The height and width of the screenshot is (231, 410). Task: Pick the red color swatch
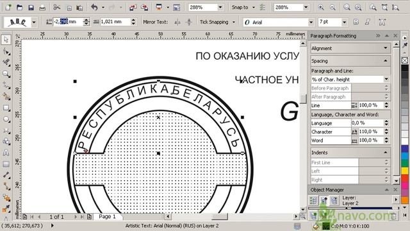click(405, 178)
